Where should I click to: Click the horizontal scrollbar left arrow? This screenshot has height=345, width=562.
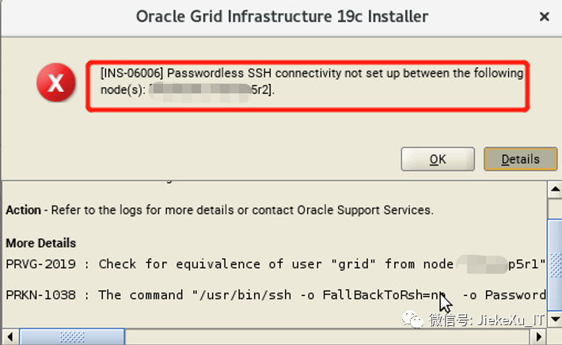click(8, 338)
